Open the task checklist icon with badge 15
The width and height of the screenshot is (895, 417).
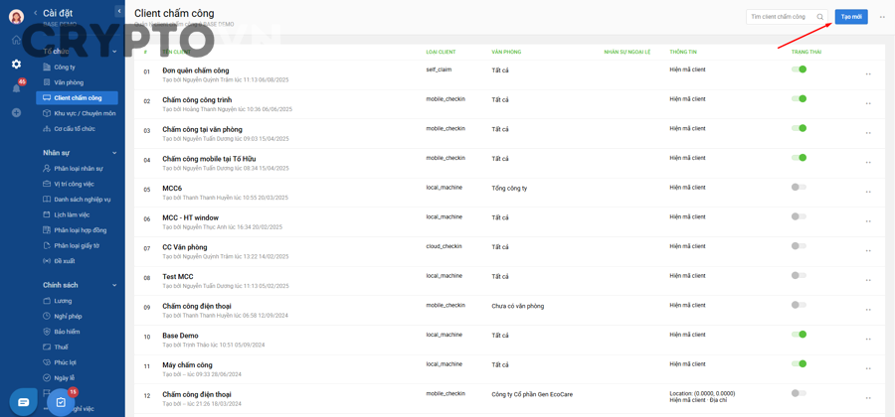pos(61,402)
